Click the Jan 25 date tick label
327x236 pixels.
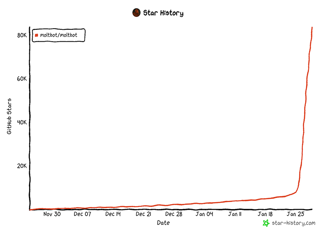(x=296, y=214)
